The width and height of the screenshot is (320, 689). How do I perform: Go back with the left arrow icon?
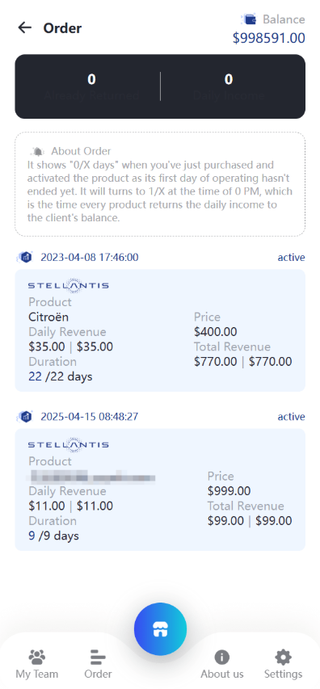[x=24, y=27]
